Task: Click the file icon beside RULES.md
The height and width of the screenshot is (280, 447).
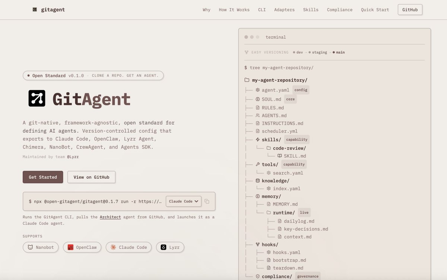Action: pyautogui.click(x=258, y=108)
